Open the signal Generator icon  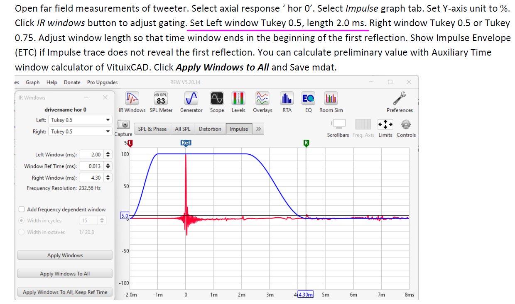click(191, 98)
